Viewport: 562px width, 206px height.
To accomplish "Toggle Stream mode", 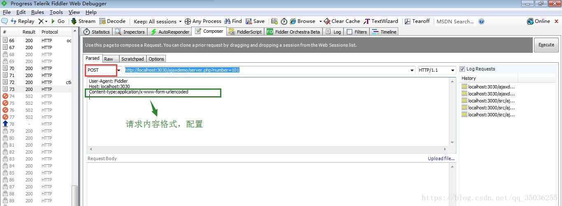I will coord(83,21).
